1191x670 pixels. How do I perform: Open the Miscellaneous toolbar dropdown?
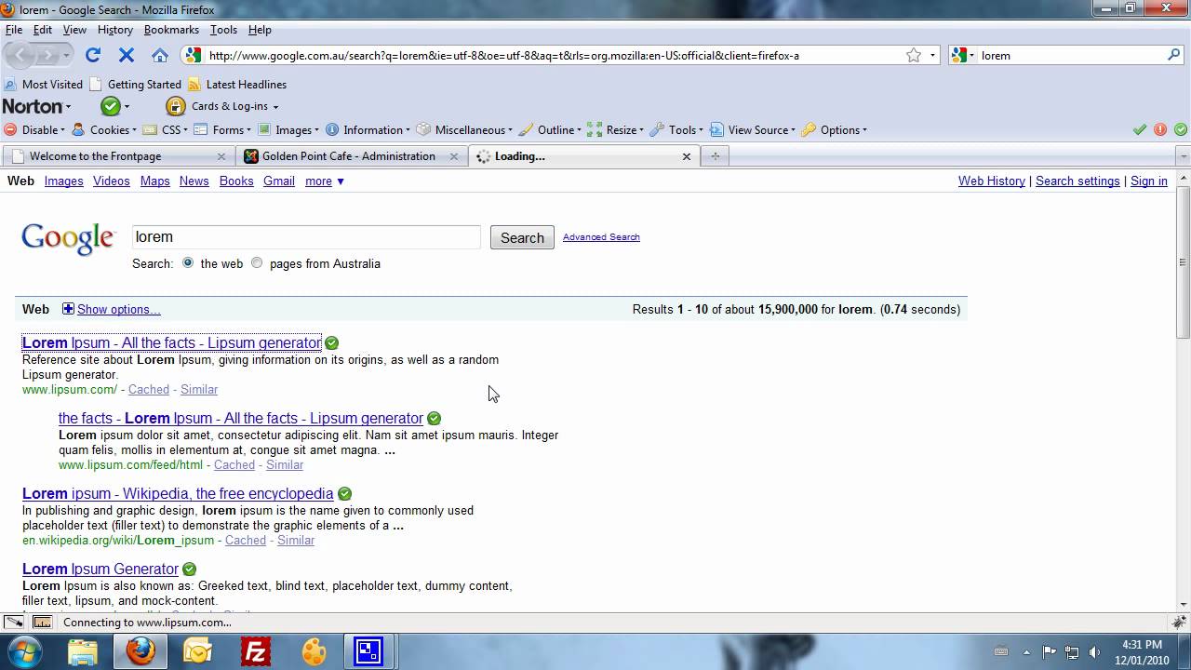click(464, 130)
